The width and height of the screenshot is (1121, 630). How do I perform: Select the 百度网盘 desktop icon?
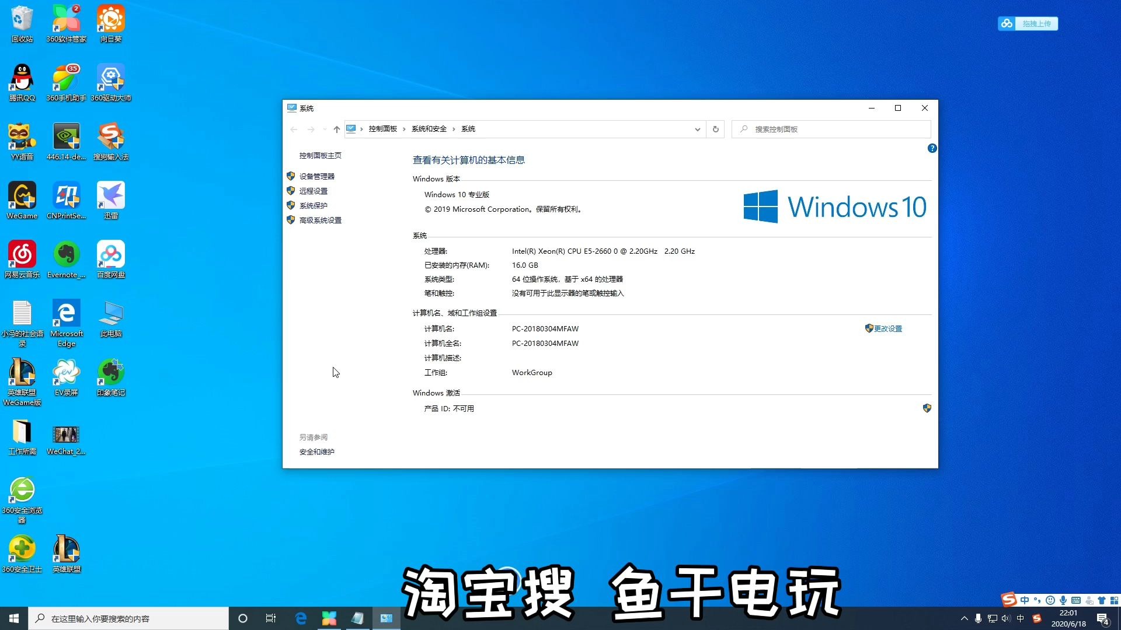click(111, 260)
